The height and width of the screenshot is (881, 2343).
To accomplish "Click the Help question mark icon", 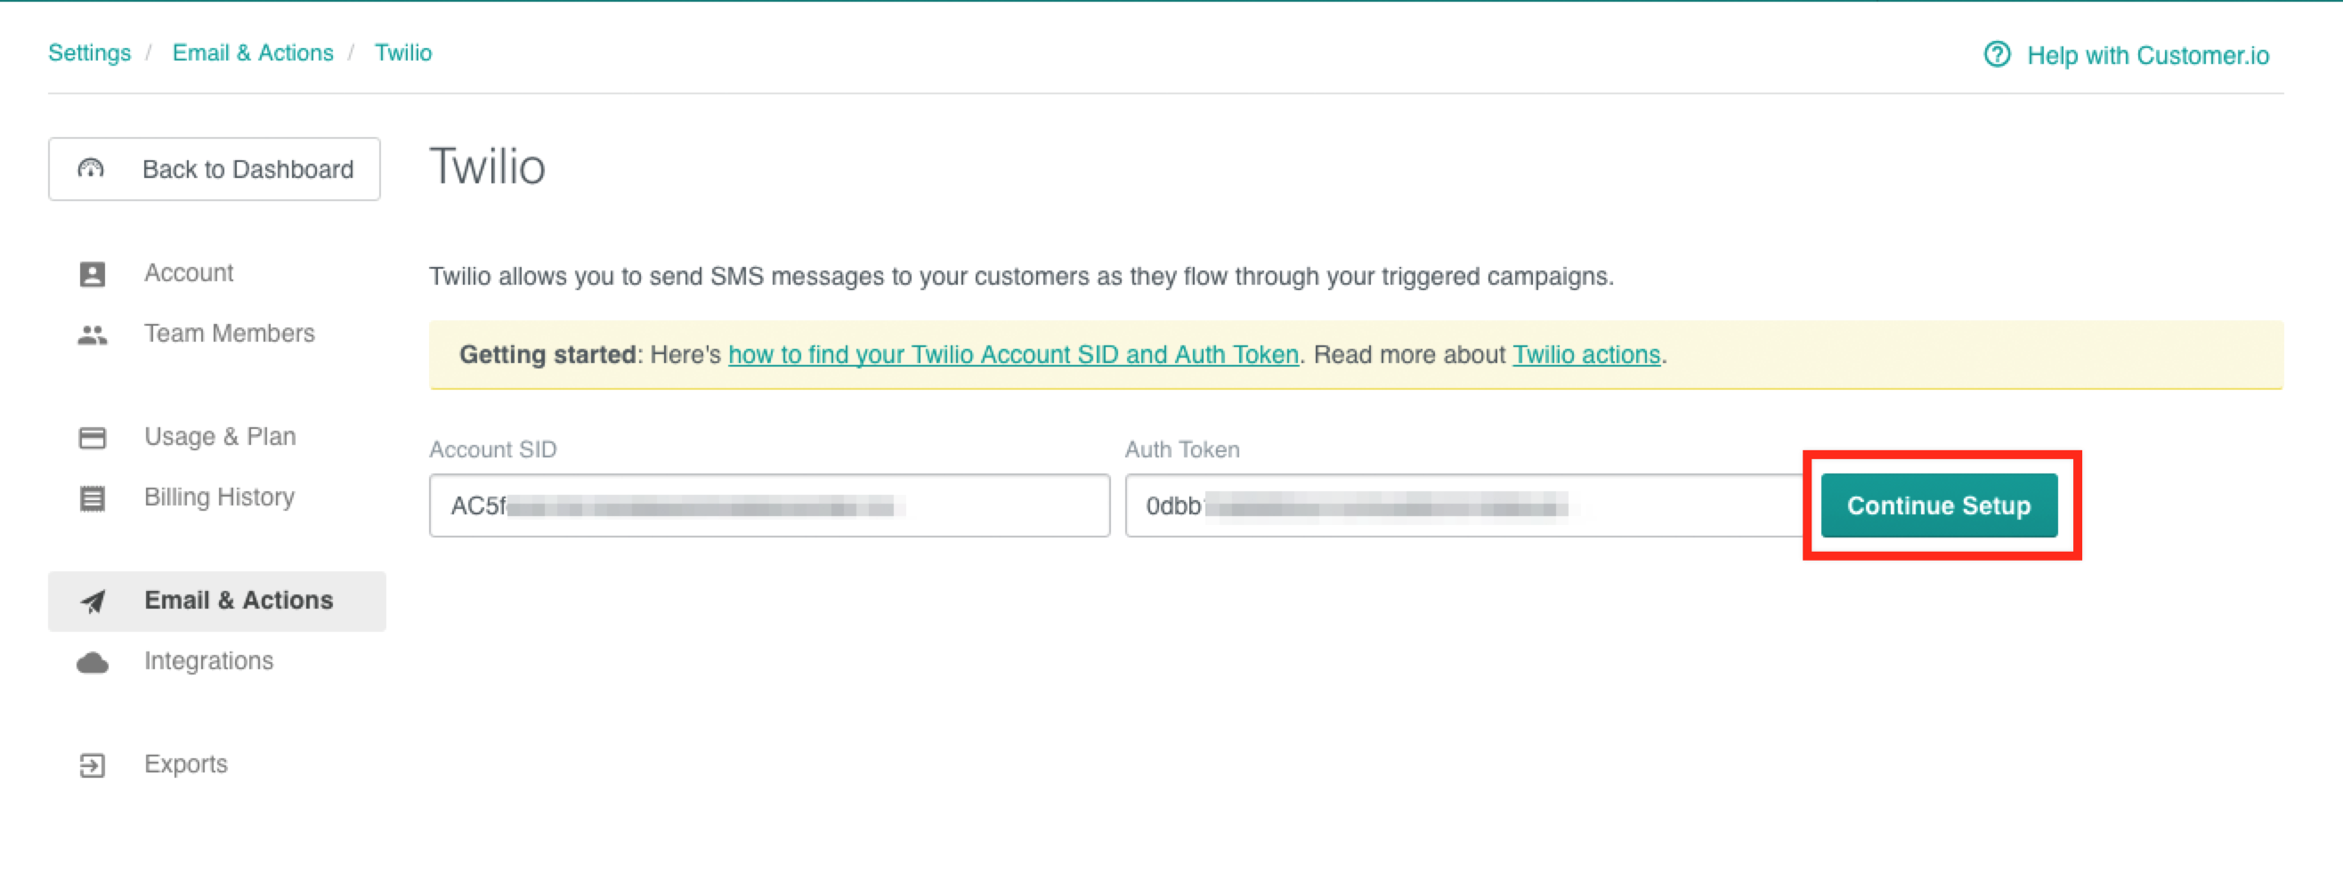I will point(1998,54).
